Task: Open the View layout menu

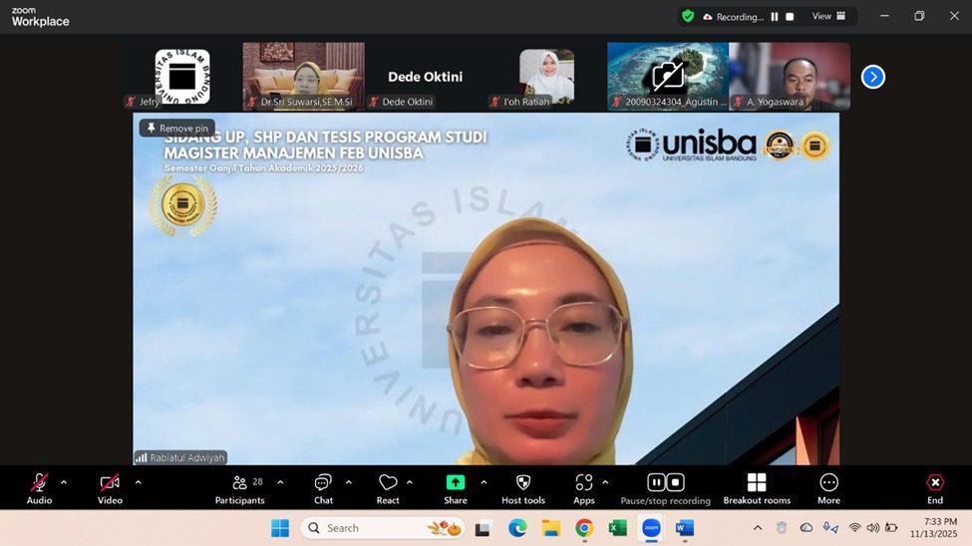Action: click(828, 16)
